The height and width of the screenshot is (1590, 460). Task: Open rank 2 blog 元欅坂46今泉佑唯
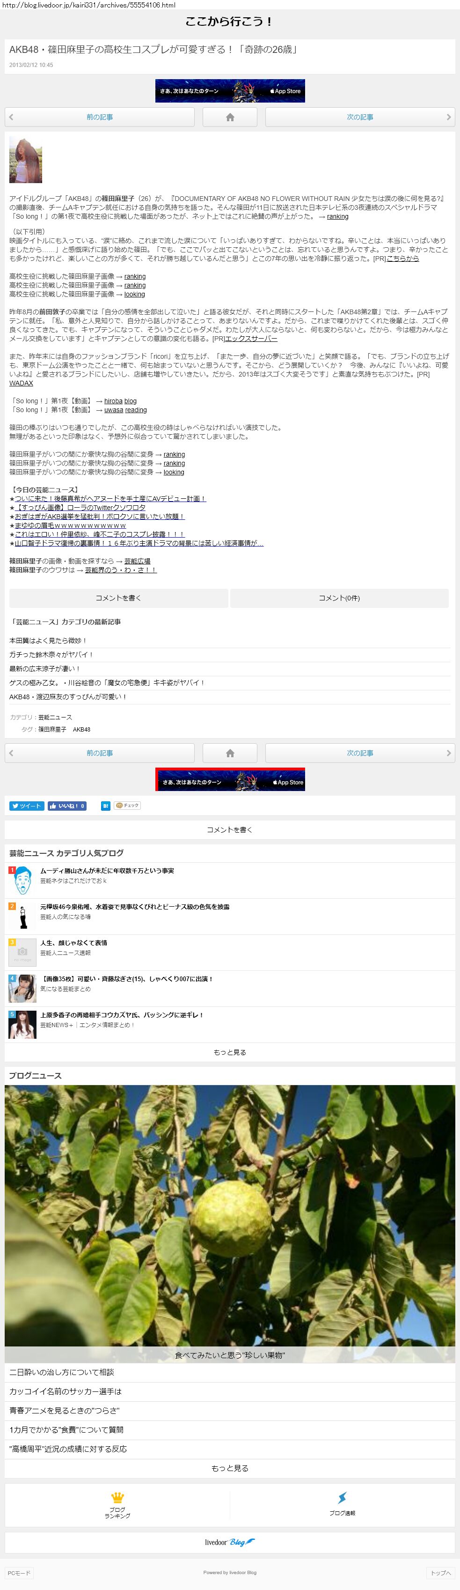coord(135,907)
